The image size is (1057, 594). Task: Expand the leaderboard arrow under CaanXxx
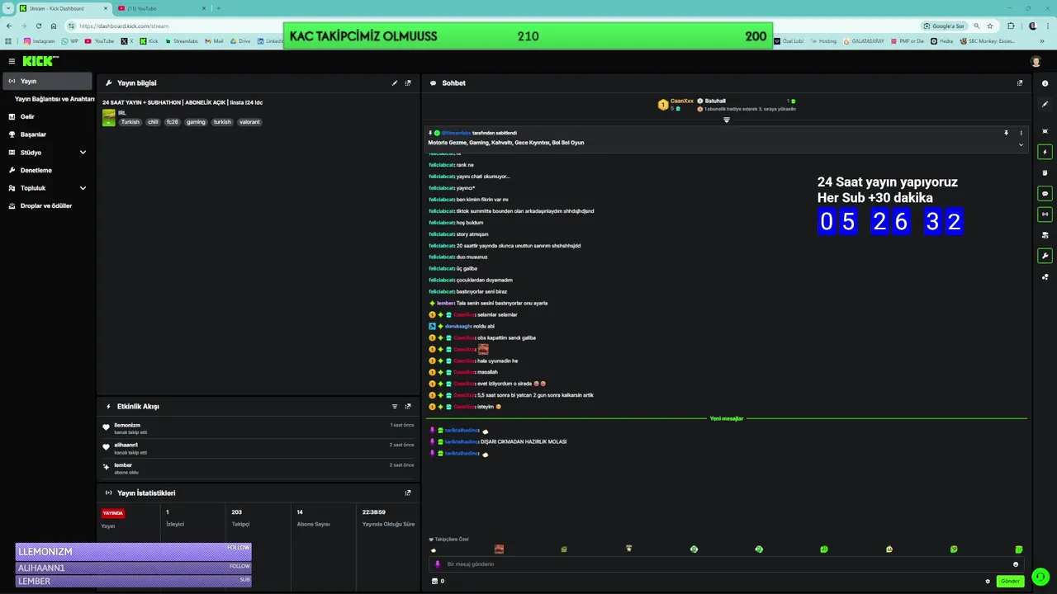(727, 120)
